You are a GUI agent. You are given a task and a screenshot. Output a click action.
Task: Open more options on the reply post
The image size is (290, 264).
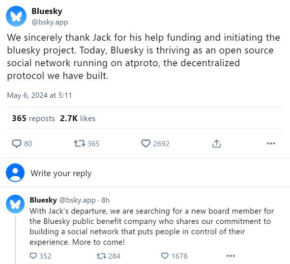(231, 256)
